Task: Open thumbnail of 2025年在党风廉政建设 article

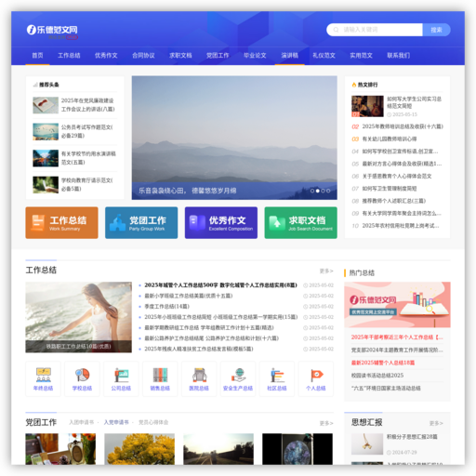Action: (x=46, y=105)
